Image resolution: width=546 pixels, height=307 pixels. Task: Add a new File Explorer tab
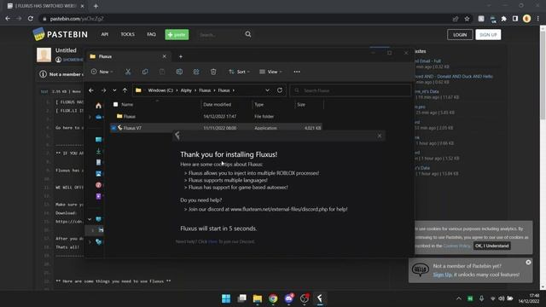(181, 56)
